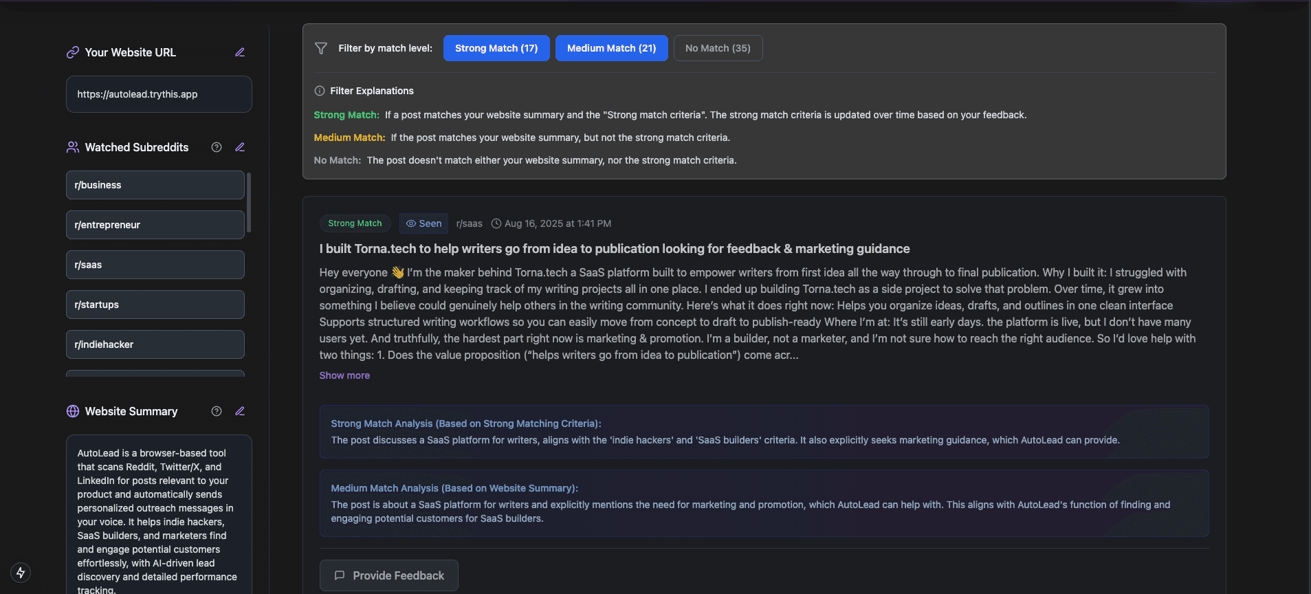Screen dimensions: 1311x594
Task: Click the globe icon beside Website Summary
Action: 73,411
